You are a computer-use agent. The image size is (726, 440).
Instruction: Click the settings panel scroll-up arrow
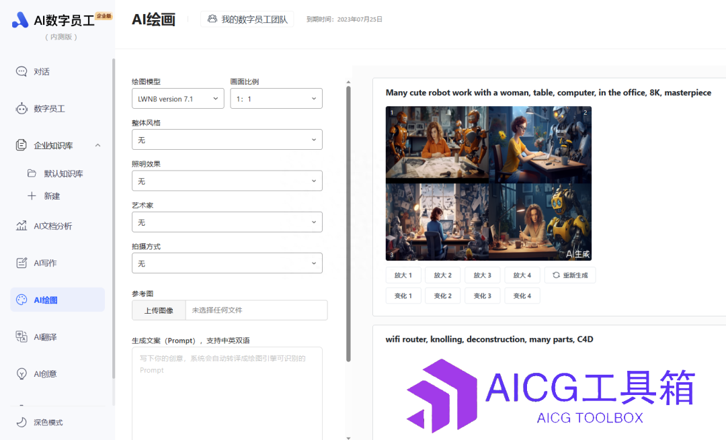click(348, 82)
